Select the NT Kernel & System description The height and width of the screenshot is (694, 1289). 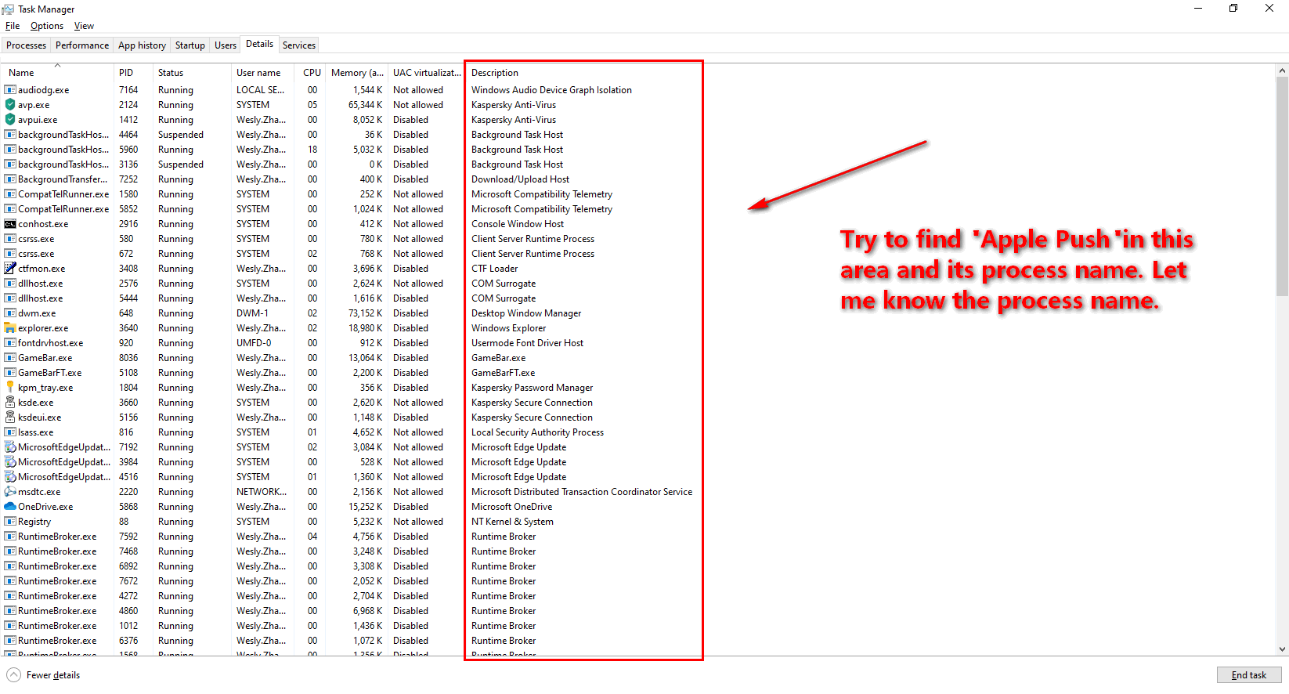pyautogui.click(x=512, y=522)
